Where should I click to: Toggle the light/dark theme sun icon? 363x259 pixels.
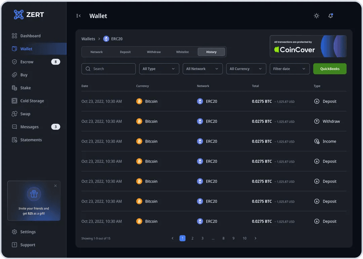point(316,16)
